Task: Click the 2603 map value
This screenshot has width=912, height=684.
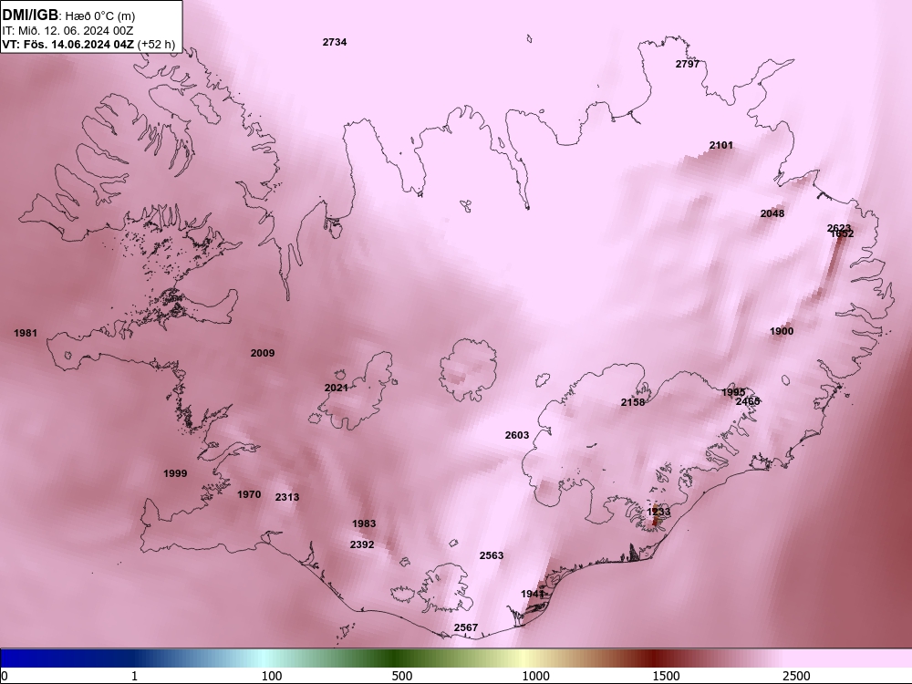Action: coord(517,435)
